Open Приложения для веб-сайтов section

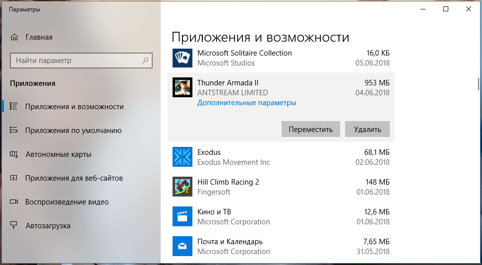tap(74, 178)
